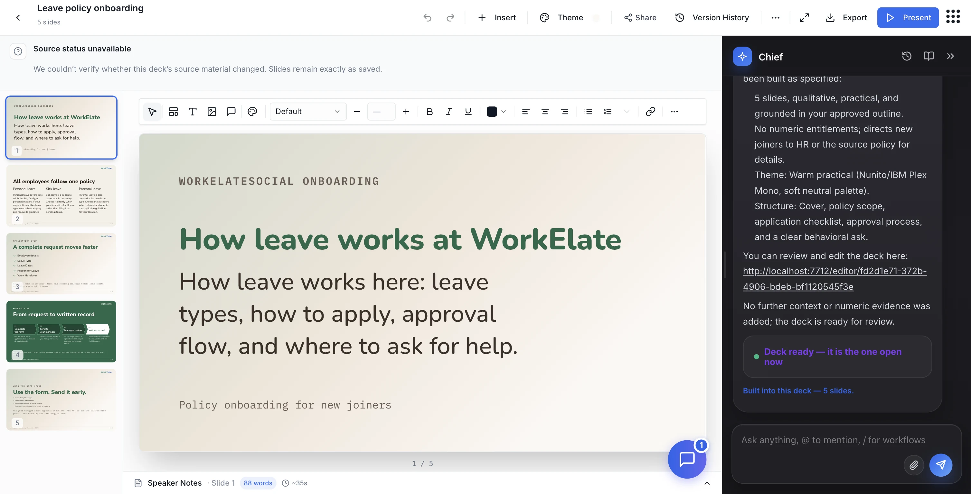This screenshot has height=494, width=971.
Task: Redo the last undone edit
Action: click(450, 18)
